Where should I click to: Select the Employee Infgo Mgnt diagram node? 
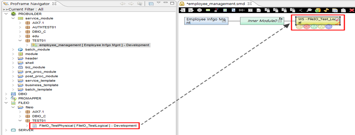[206, 21]
